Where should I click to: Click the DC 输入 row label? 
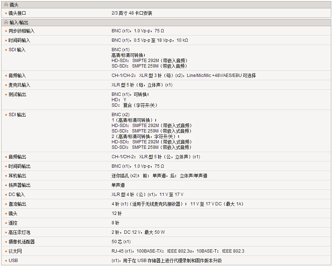[x=17, y=195]
